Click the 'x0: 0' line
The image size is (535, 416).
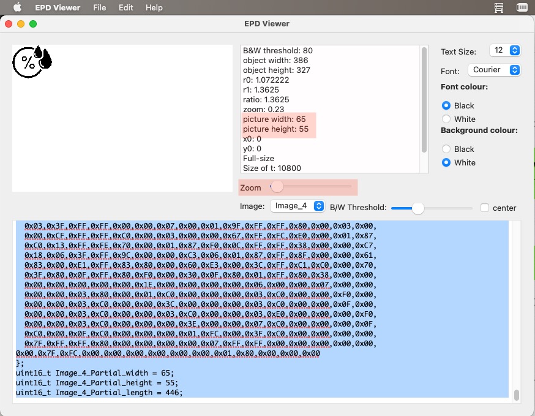point(252,139)
